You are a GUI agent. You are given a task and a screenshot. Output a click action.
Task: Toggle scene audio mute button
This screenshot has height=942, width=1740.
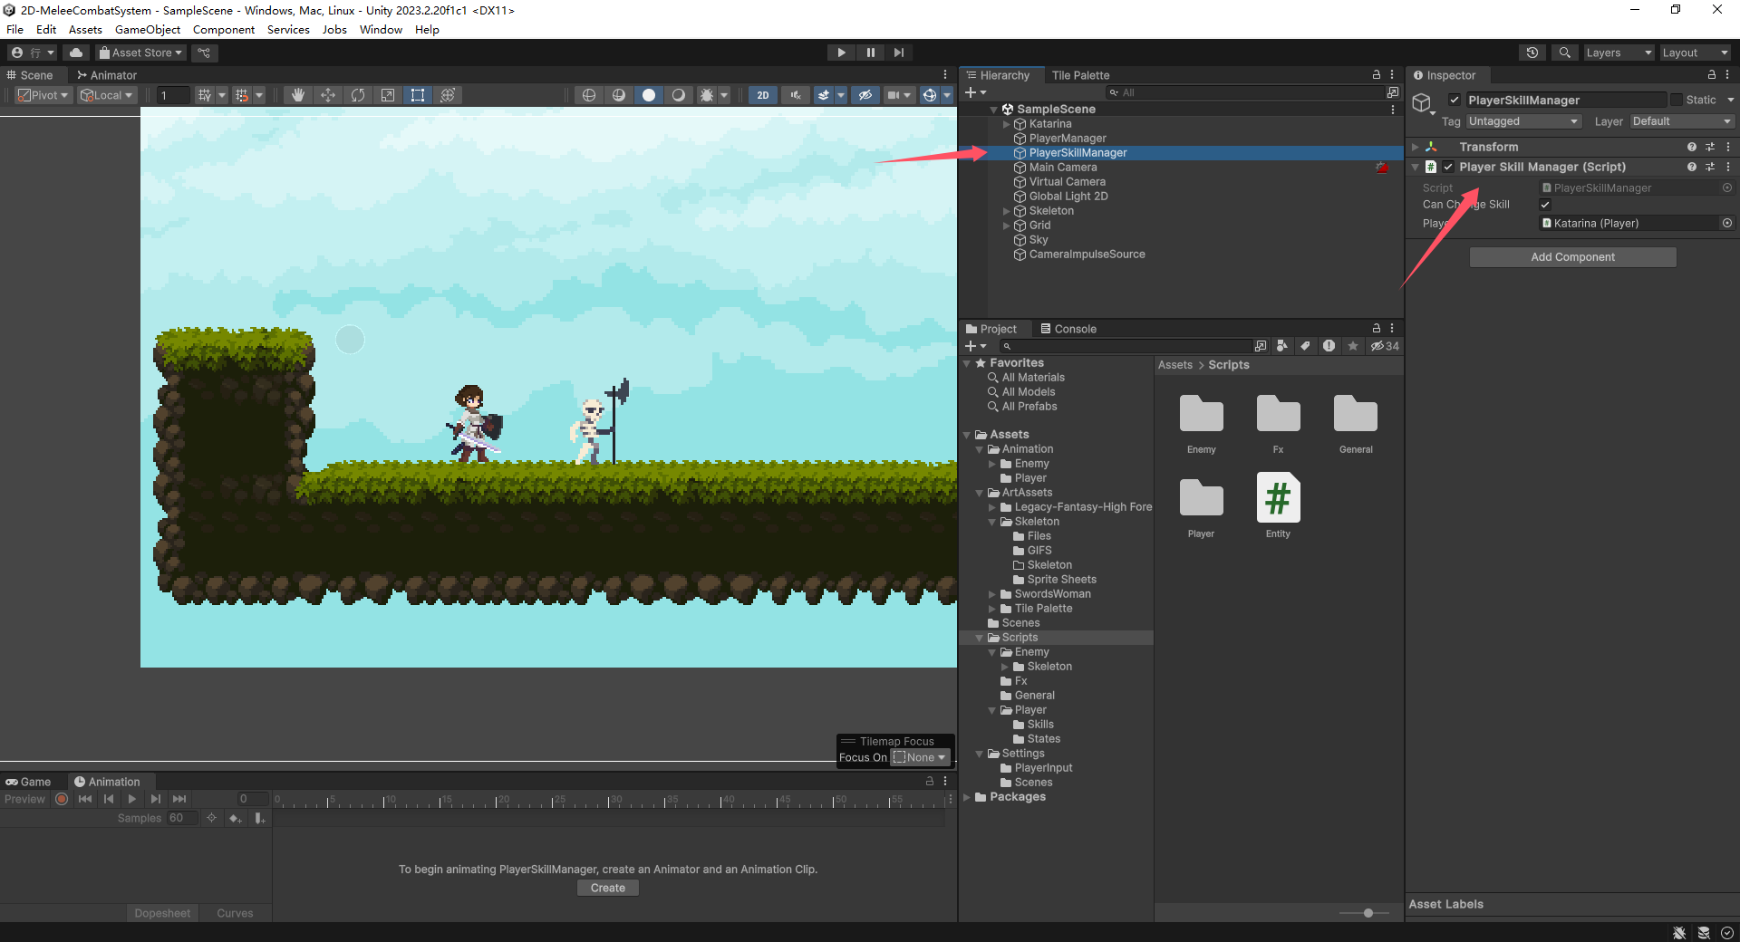795,95
